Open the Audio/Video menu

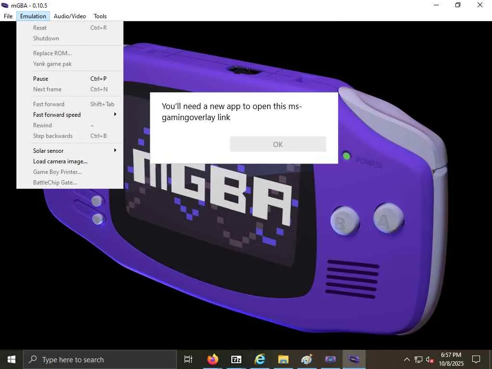coord(70,16)
